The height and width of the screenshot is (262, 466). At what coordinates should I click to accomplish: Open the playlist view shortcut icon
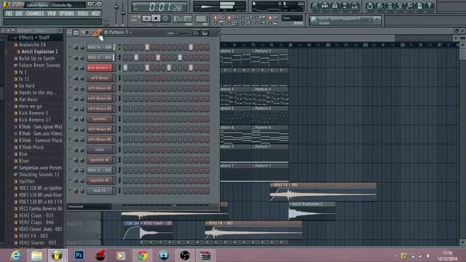point(315,6)
